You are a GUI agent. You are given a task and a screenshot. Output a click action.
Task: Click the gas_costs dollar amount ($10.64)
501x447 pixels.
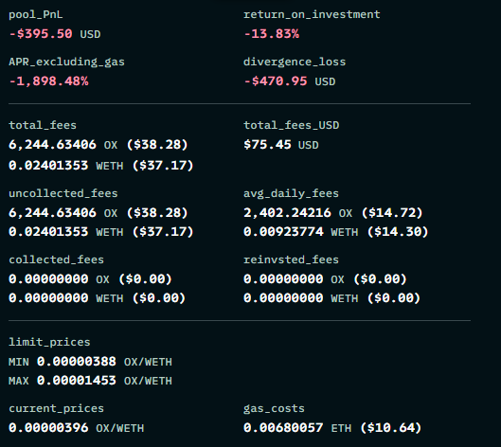pos(391,427)
